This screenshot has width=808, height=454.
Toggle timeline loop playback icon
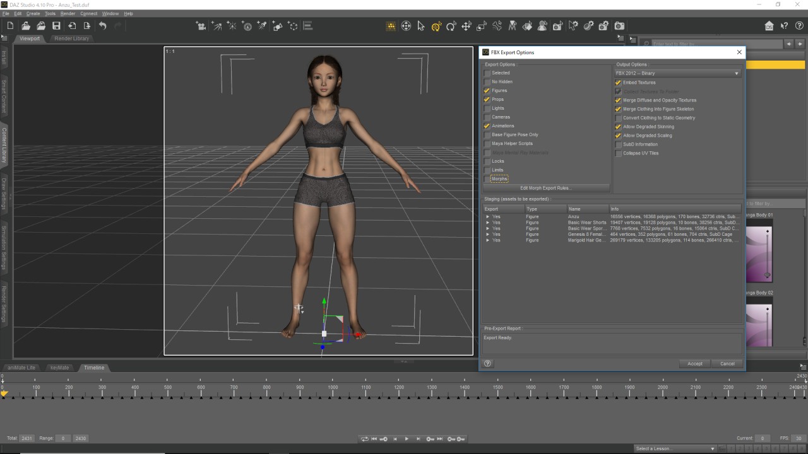(x=364, y=439)
